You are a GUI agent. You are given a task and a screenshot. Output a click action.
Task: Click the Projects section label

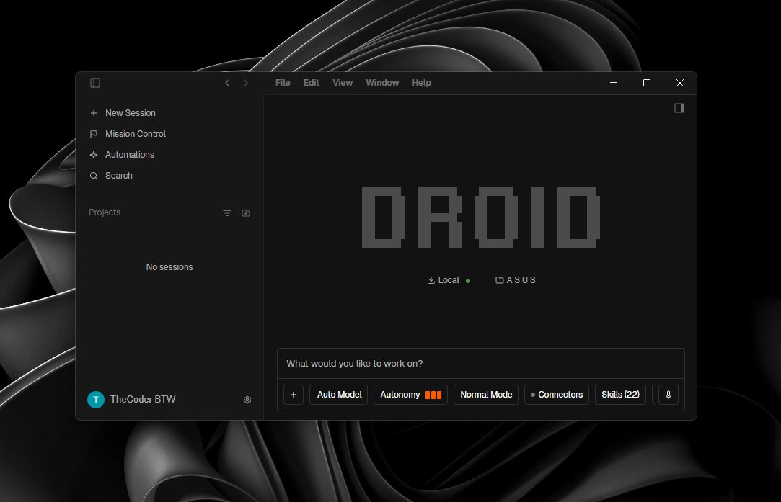tap(105, 212)
